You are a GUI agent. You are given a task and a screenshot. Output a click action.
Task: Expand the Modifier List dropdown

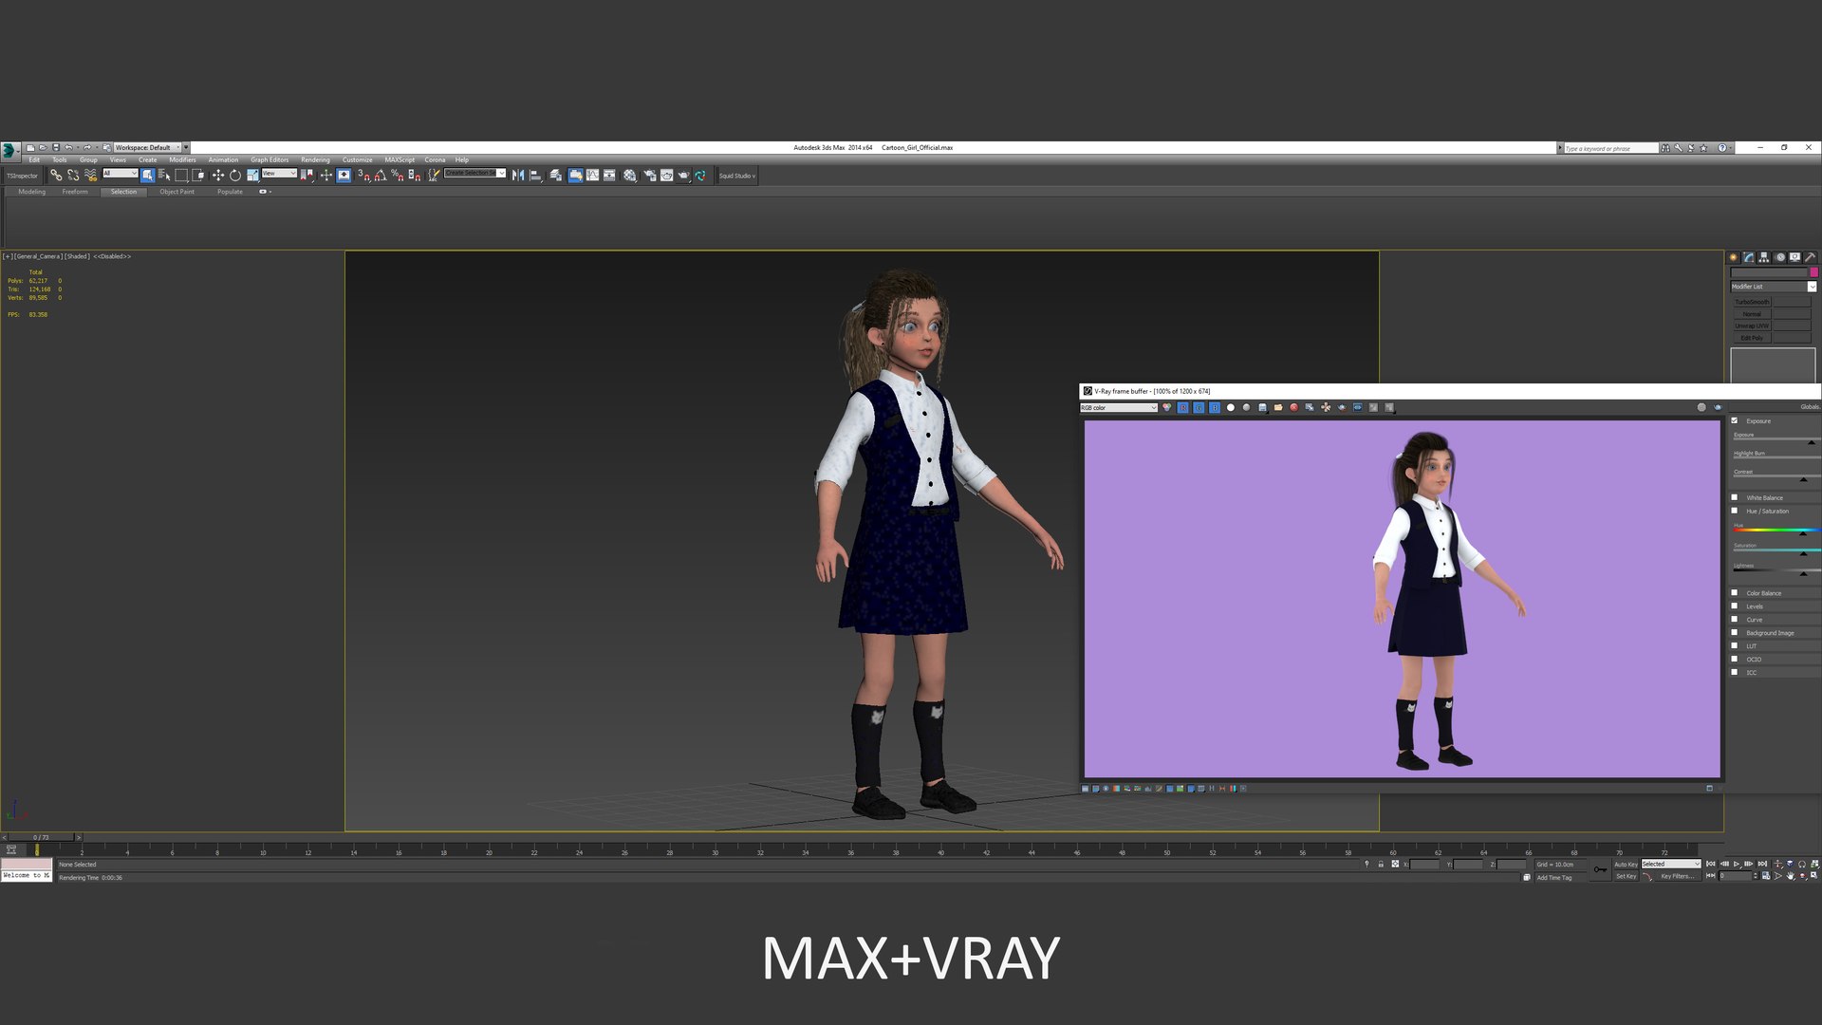click(1773, 287)
